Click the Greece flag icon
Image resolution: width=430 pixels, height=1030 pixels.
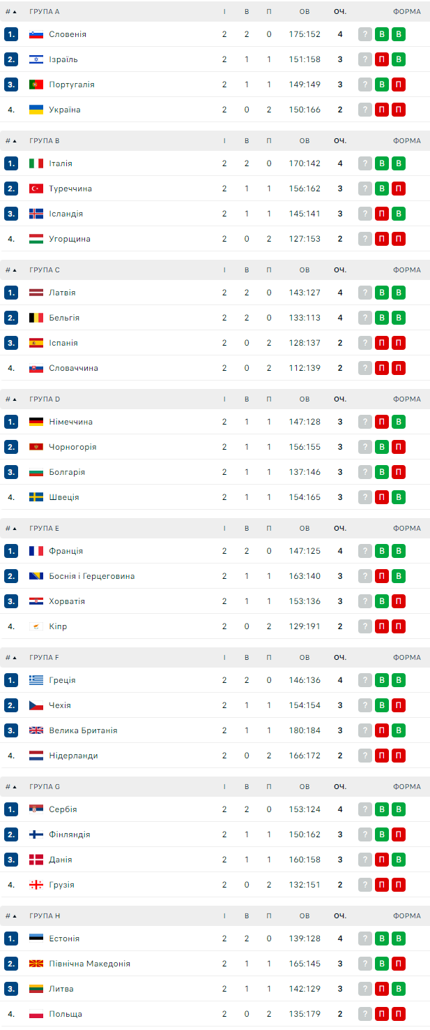point(36,680)
